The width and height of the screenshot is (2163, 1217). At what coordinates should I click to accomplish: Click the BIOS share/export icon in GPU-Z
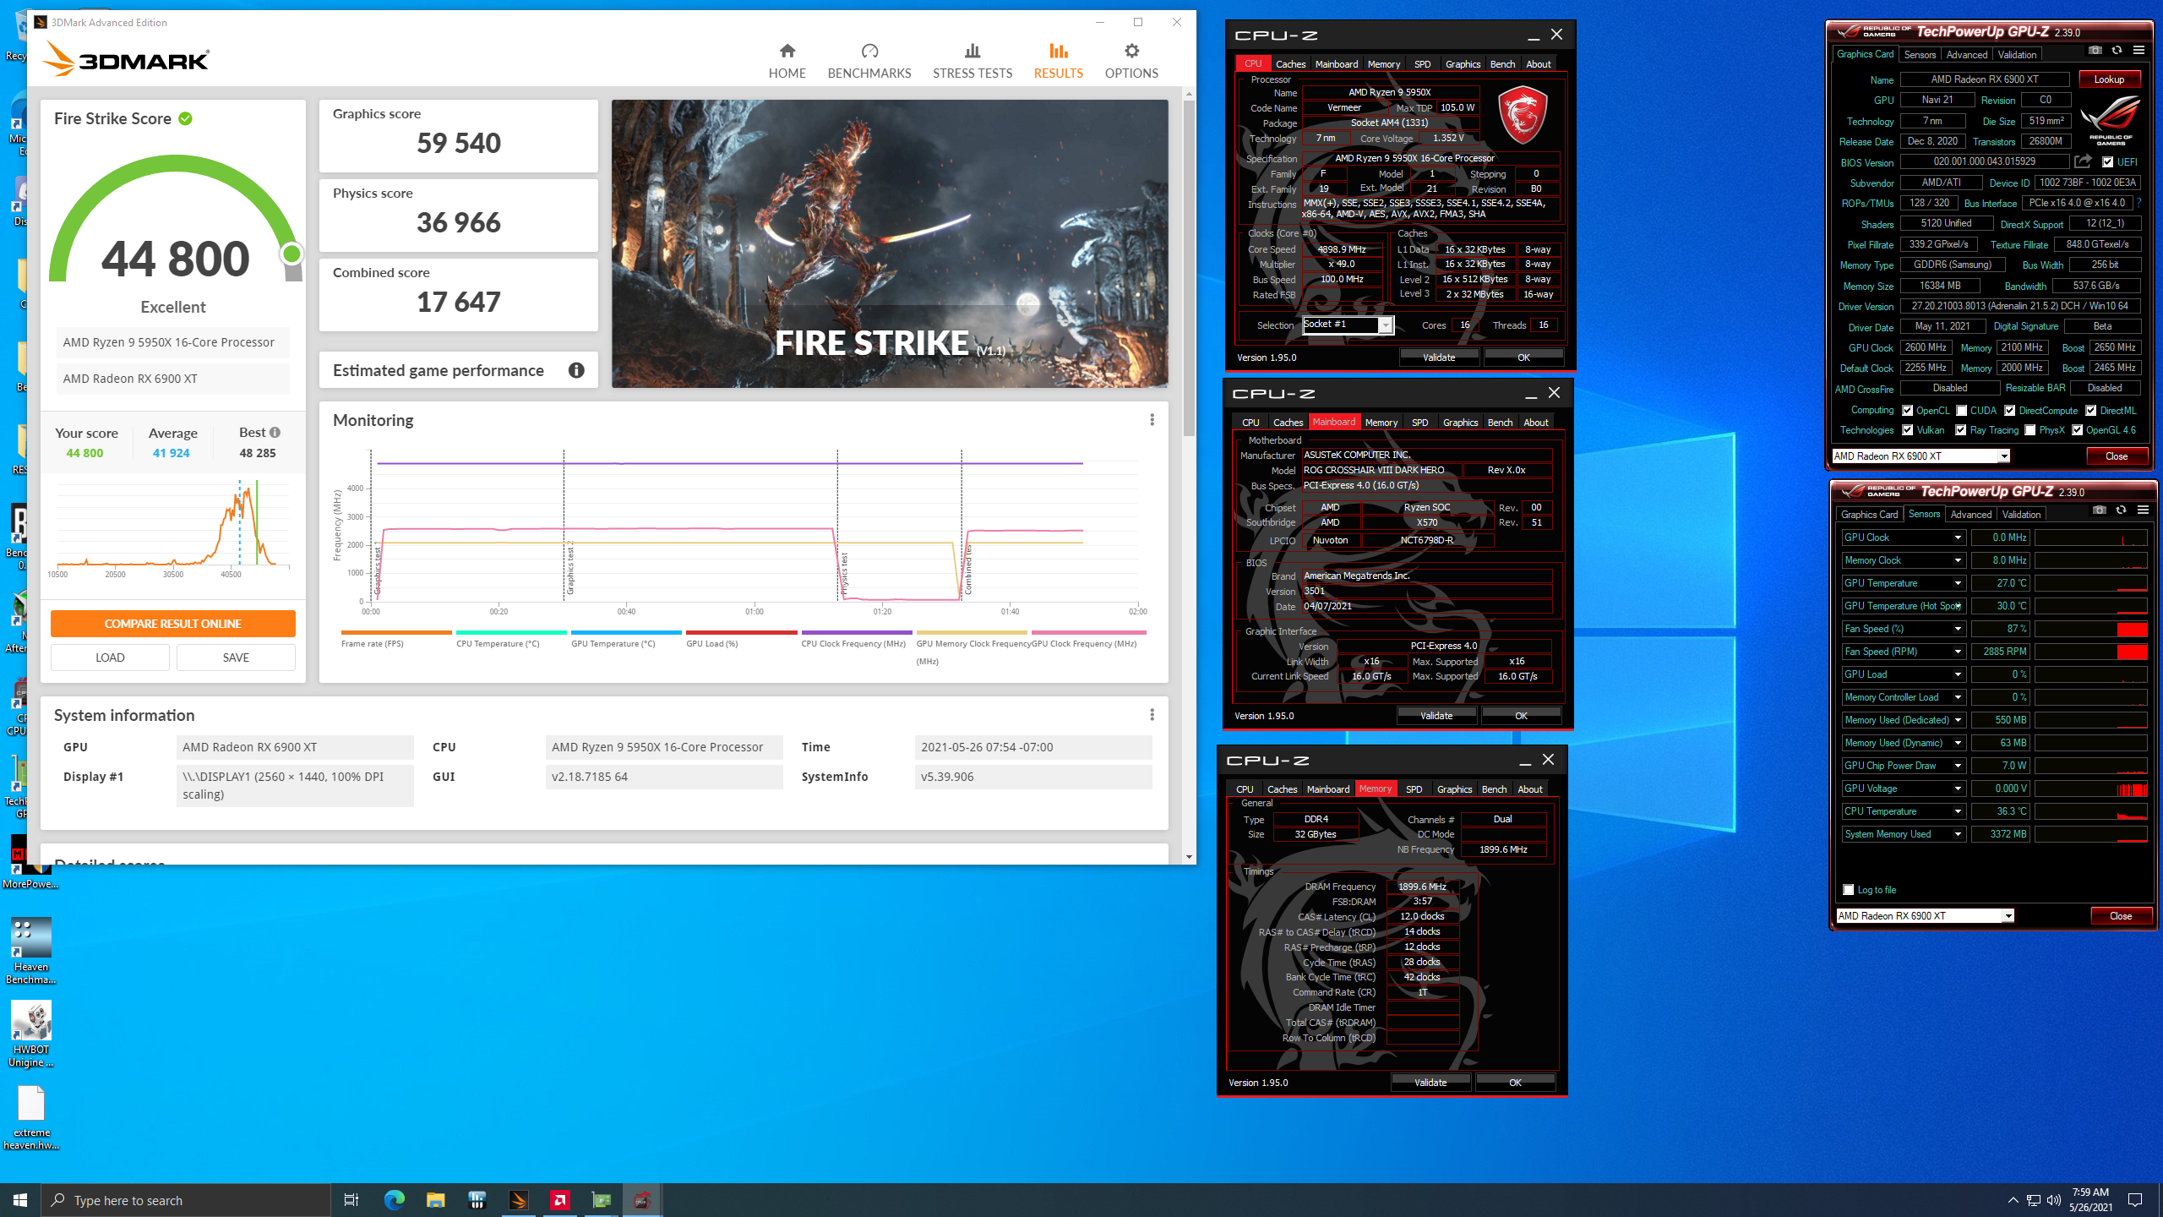click(x=2083, y=161)
